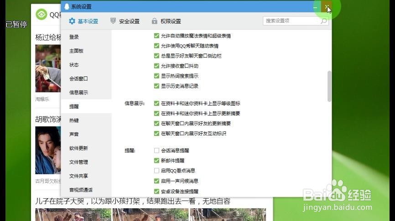This screenshot has height=221, width=395.
Task: Select 状态 in the settings sidebar
Action: pos(86,65)
